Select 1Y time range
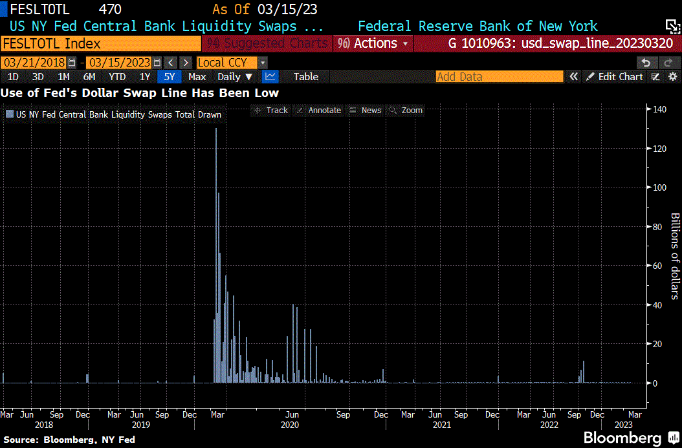This screenshot has width=682, height=448. point(145,76)
